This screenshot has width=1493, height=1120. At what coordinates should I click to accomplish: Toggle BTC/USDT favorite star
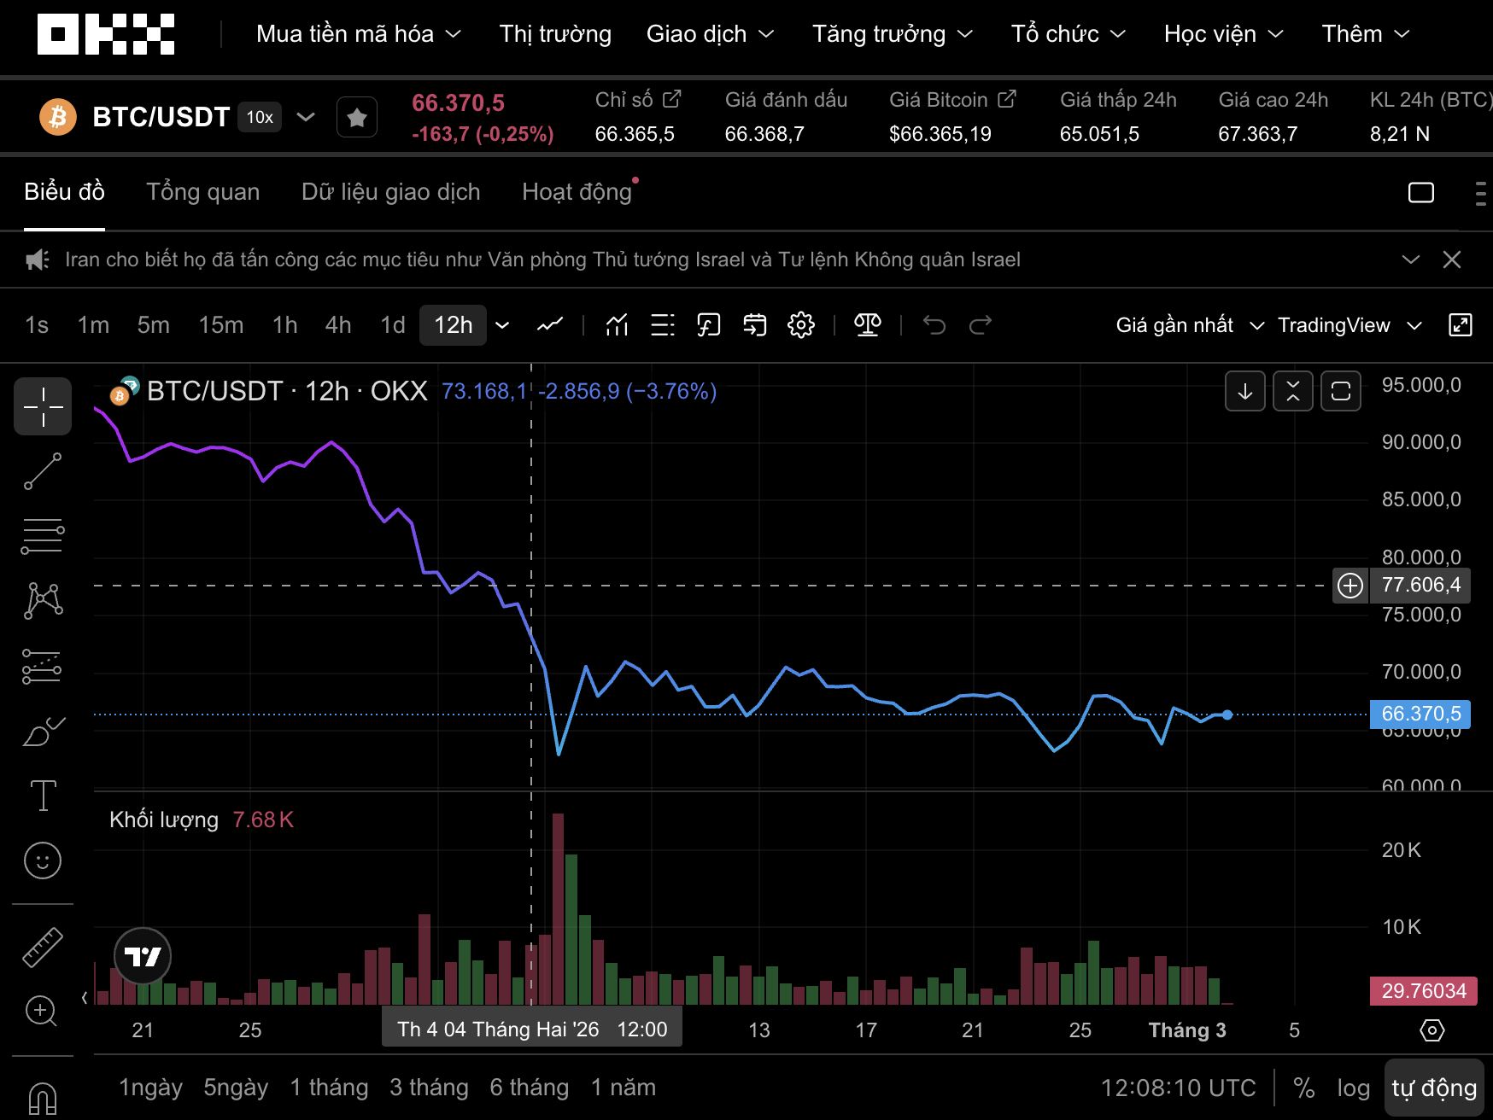pos(357,117)
